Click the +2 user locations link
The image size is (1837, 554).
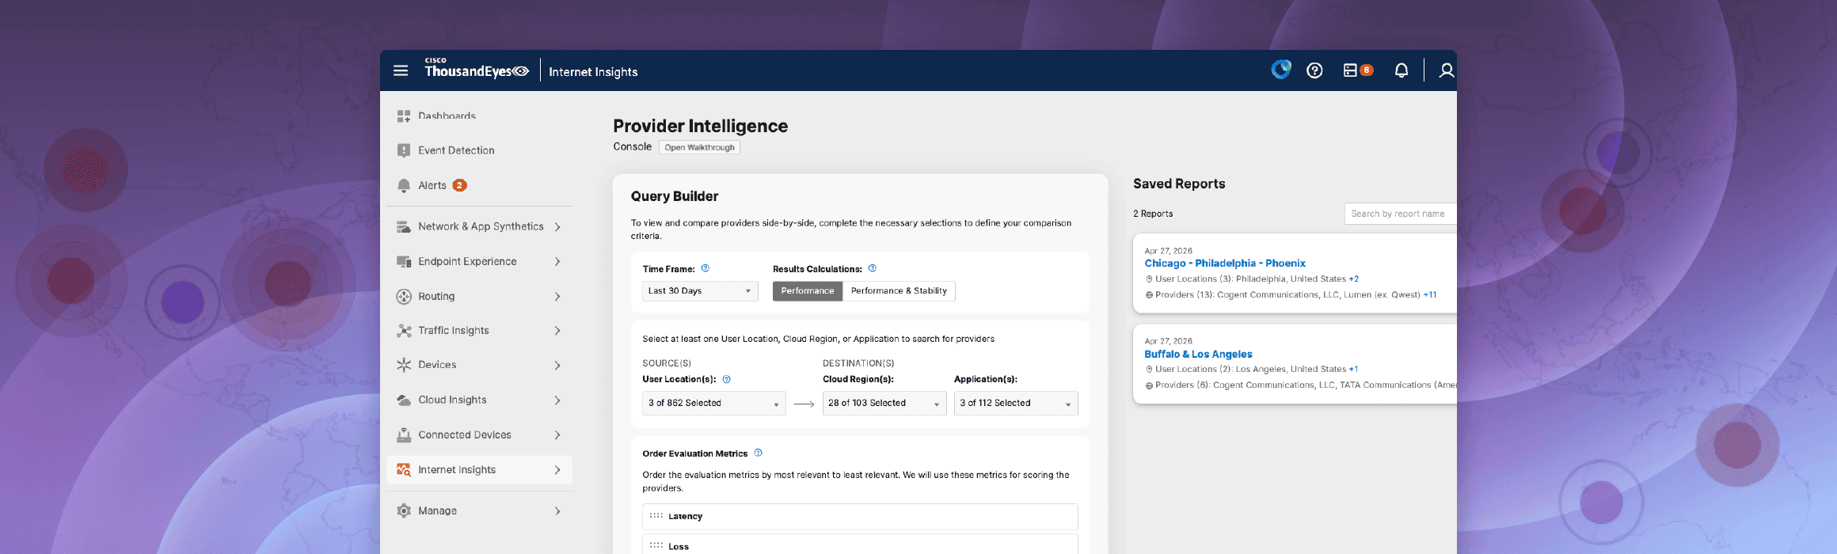pyautogui.click(x=1354, y=279)
